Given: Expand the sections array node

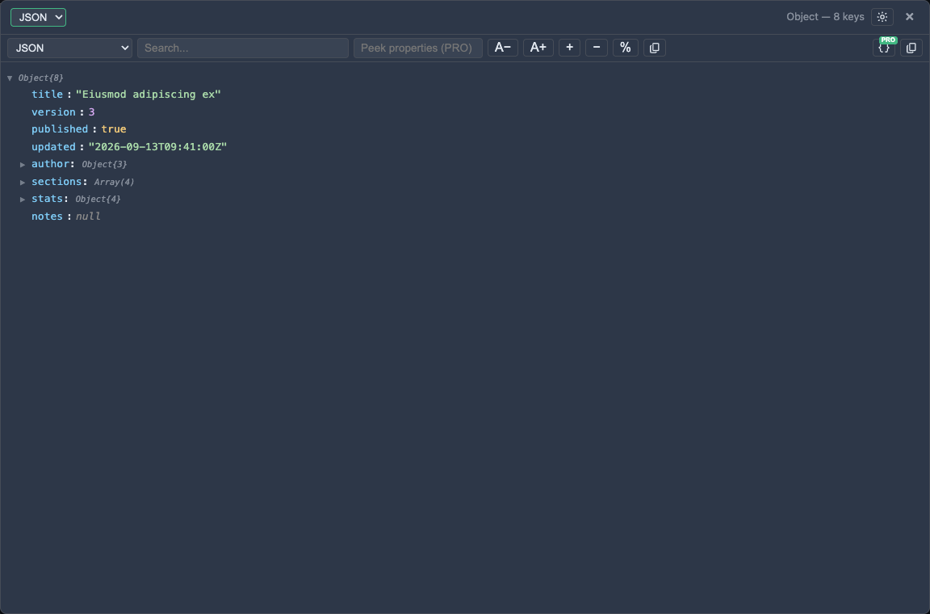Looking at the screenshot, I should pos(23,183).
